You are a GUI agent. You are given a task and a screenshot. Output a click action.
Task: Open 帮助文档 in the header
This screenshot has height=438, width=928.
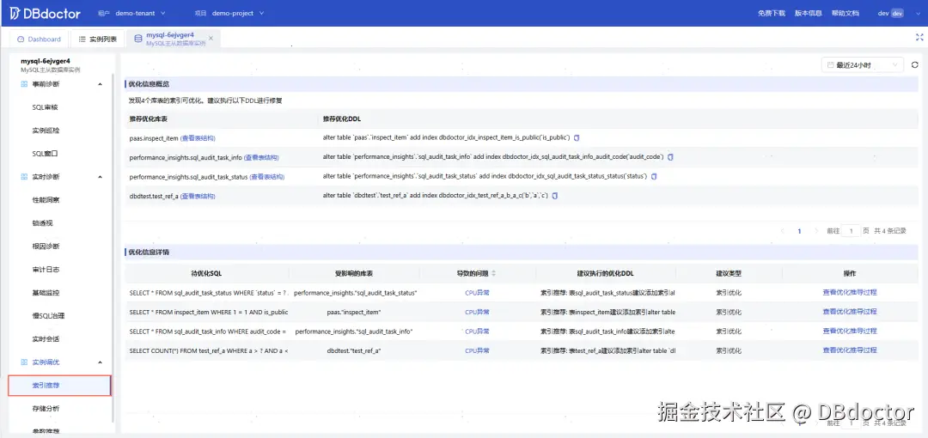click(845, 13)
